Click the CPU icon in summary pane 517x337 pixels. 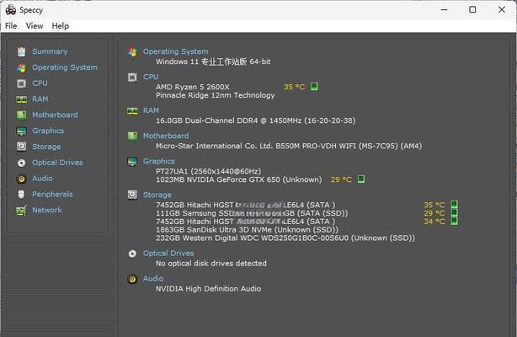click(x=132, y=78)
